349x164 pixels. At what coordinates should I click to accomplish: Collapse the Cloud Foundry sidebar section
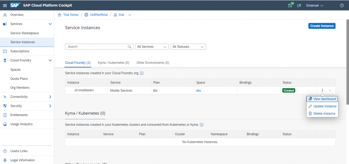pyautogui.click(x=50, y=60)
